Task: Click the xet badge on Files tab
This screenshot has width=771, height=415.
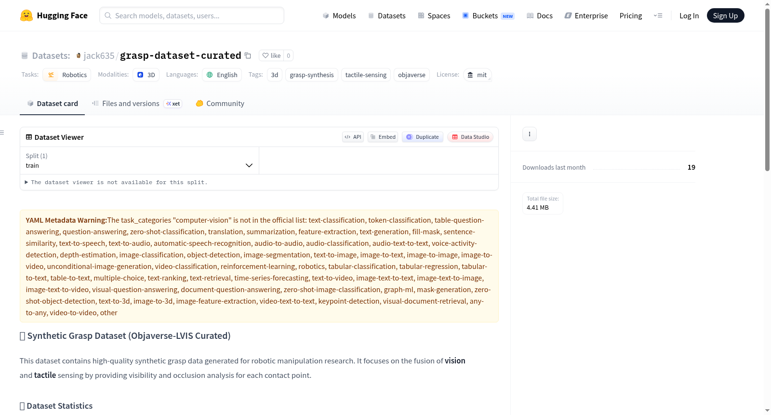Action: 173,104
